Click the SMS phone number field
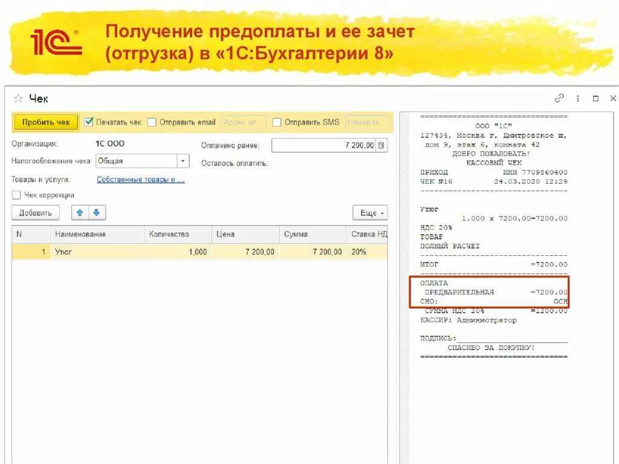 367,122
